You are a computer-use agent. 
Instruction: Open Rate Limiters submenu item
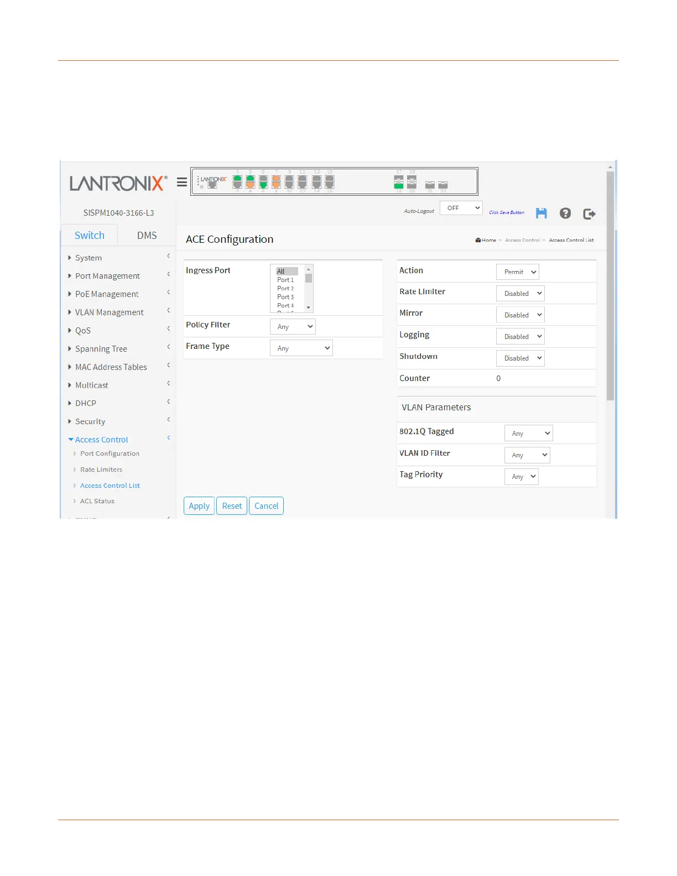coord(101,470)
